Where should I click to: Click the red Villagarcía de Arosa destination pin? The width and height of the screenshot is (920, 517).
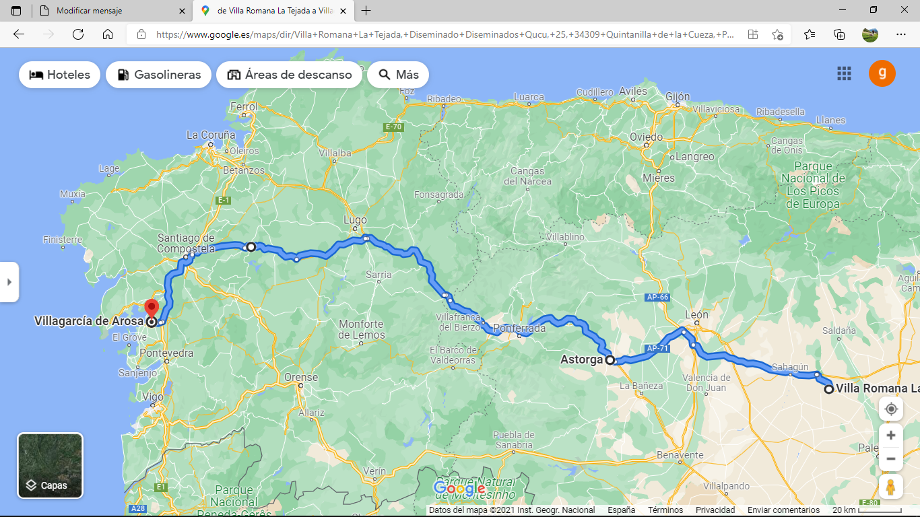[x=152, y=308]
